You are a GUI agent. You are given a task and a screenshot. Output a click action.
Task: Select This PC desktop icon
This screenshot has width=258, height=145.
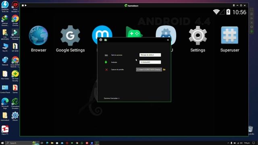pyautogui.click(x=5, y=48)
